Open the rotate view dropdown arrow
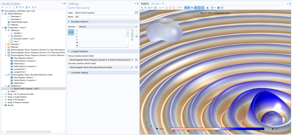The width and height of the screenshot is (292, 135). pyautogui.click(x=181, y=8)
